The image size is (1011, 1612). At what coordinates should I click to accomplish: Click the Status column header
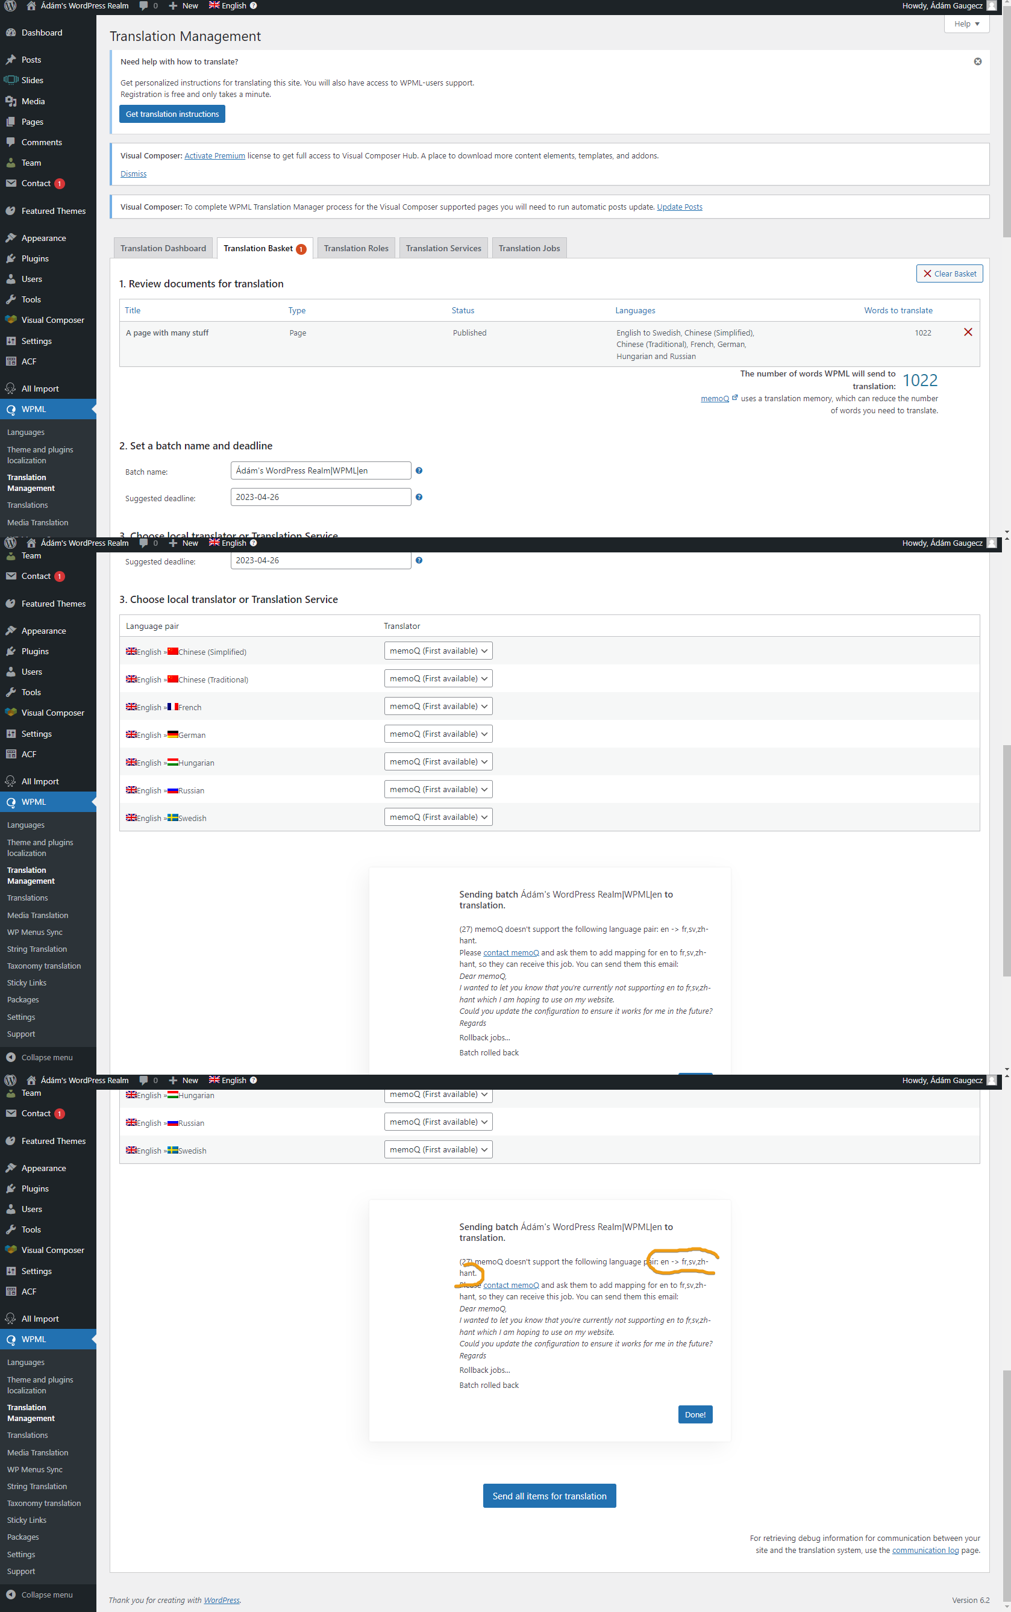click(x=463, y=311)
